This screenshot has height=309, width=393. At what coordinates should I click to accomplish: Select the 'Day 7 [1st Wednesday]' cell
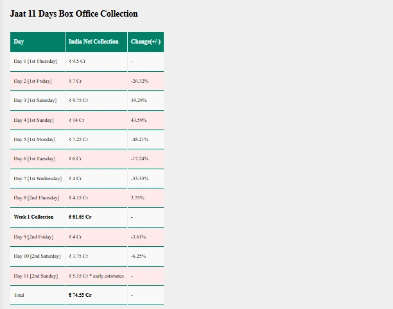pos(38,178)
